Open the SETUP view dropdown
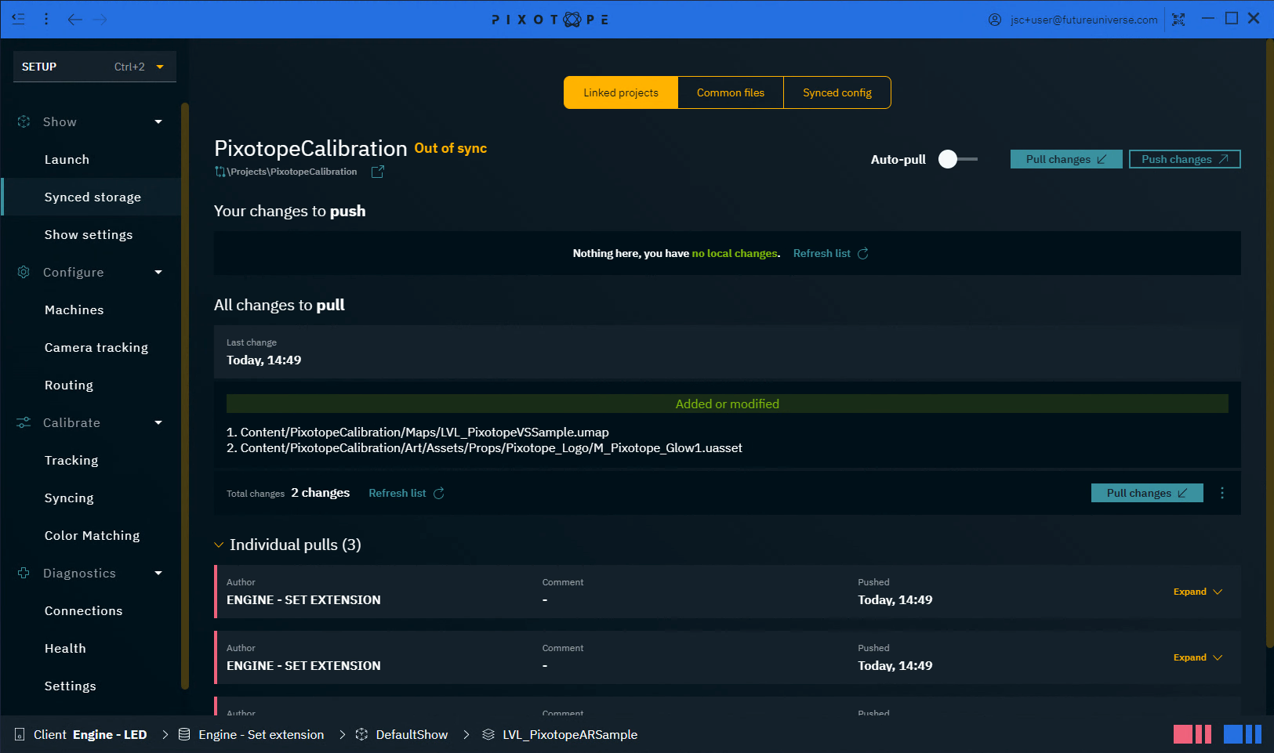 (95, 67)
